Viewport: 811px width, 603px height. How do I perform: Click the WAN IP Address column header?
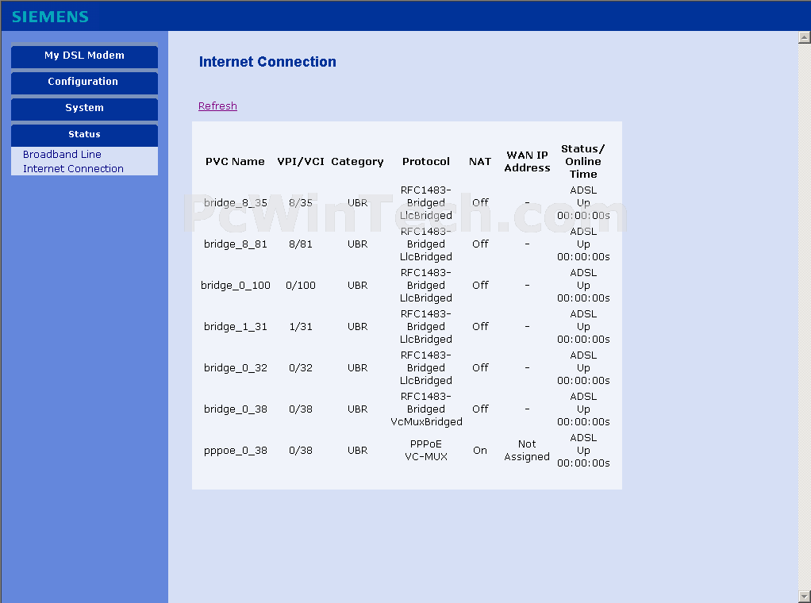pyautogui.click(x=527, y=161)
